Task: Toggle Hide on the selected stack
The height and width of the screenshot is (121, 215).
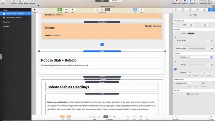Action: click(66, 10)
